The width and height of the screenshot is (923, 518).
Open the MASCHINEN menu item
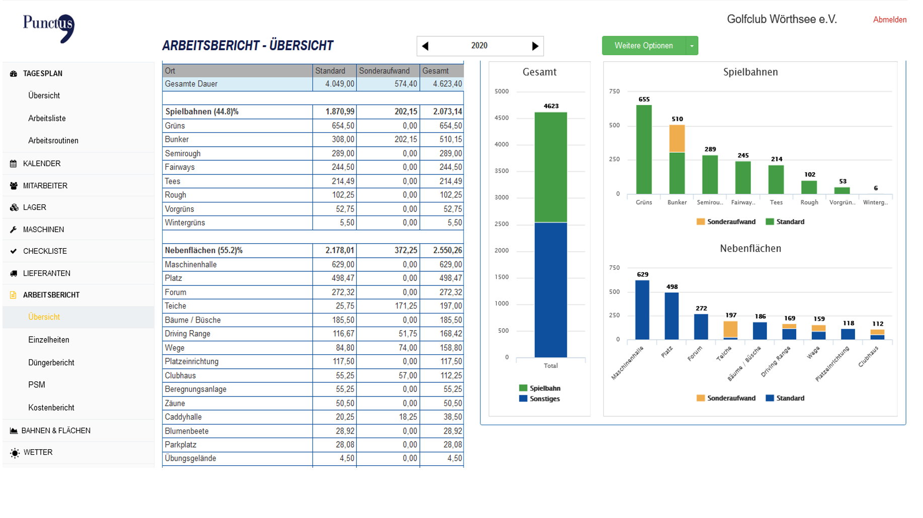point(44,230)
